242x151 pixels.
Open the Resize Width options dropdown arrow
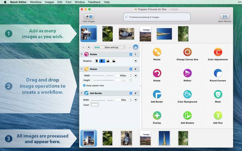[x=136, y=76]
